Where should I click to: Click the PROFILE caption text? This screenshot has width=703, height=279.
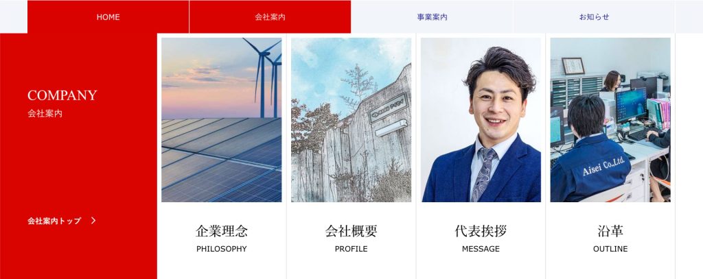click(x=351, y=249)
